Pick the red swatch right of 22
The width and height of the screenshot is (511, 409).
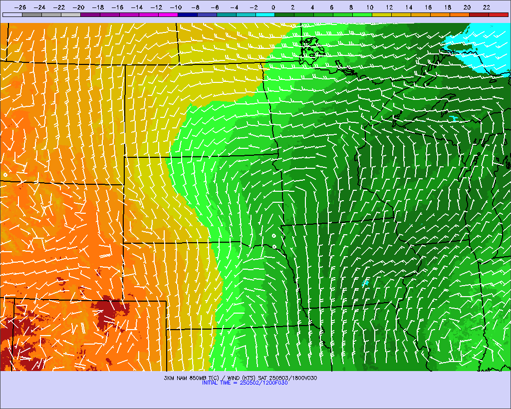[499, 14]
